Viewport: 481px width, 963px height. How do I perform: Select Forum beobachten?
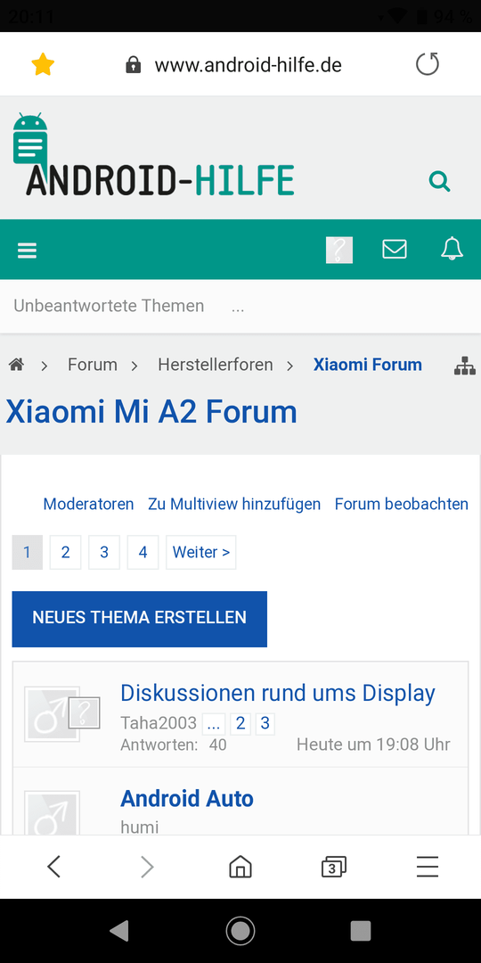pos(401,504)
